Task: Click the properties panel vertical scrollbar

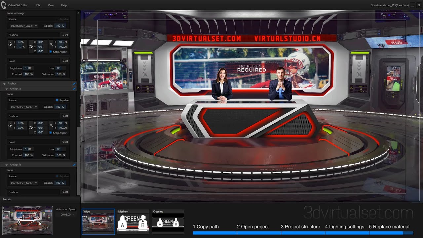Action: pyautogui.click(x=78, y=161)
